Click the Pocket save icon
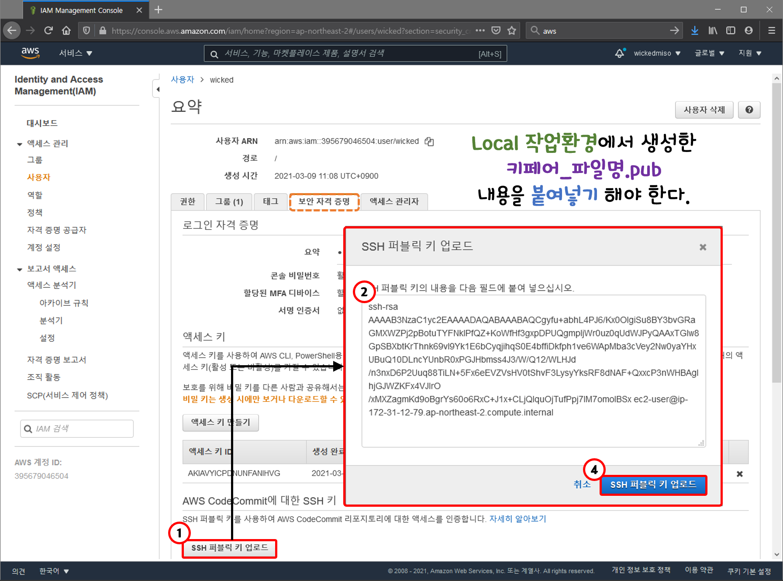 (x=496, y=31)
